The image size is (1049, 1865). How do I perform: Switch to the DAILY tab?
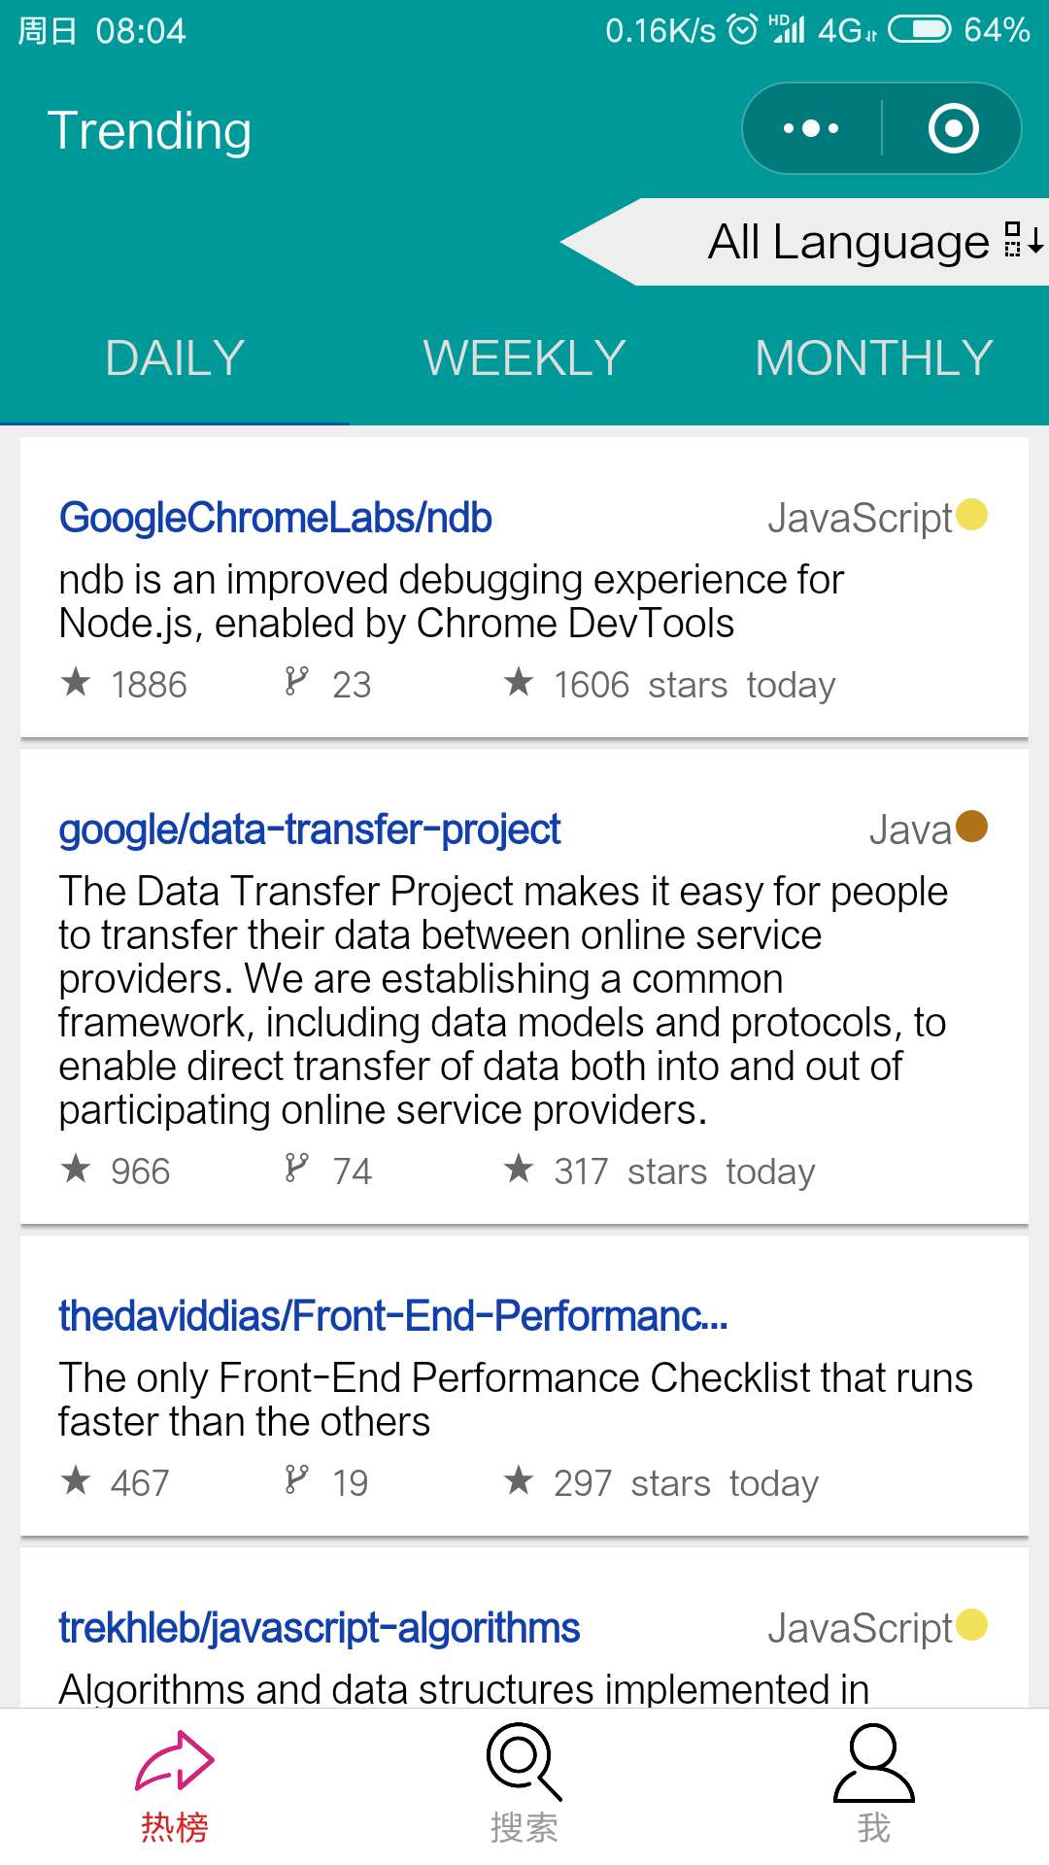click(x=175, y=358)
